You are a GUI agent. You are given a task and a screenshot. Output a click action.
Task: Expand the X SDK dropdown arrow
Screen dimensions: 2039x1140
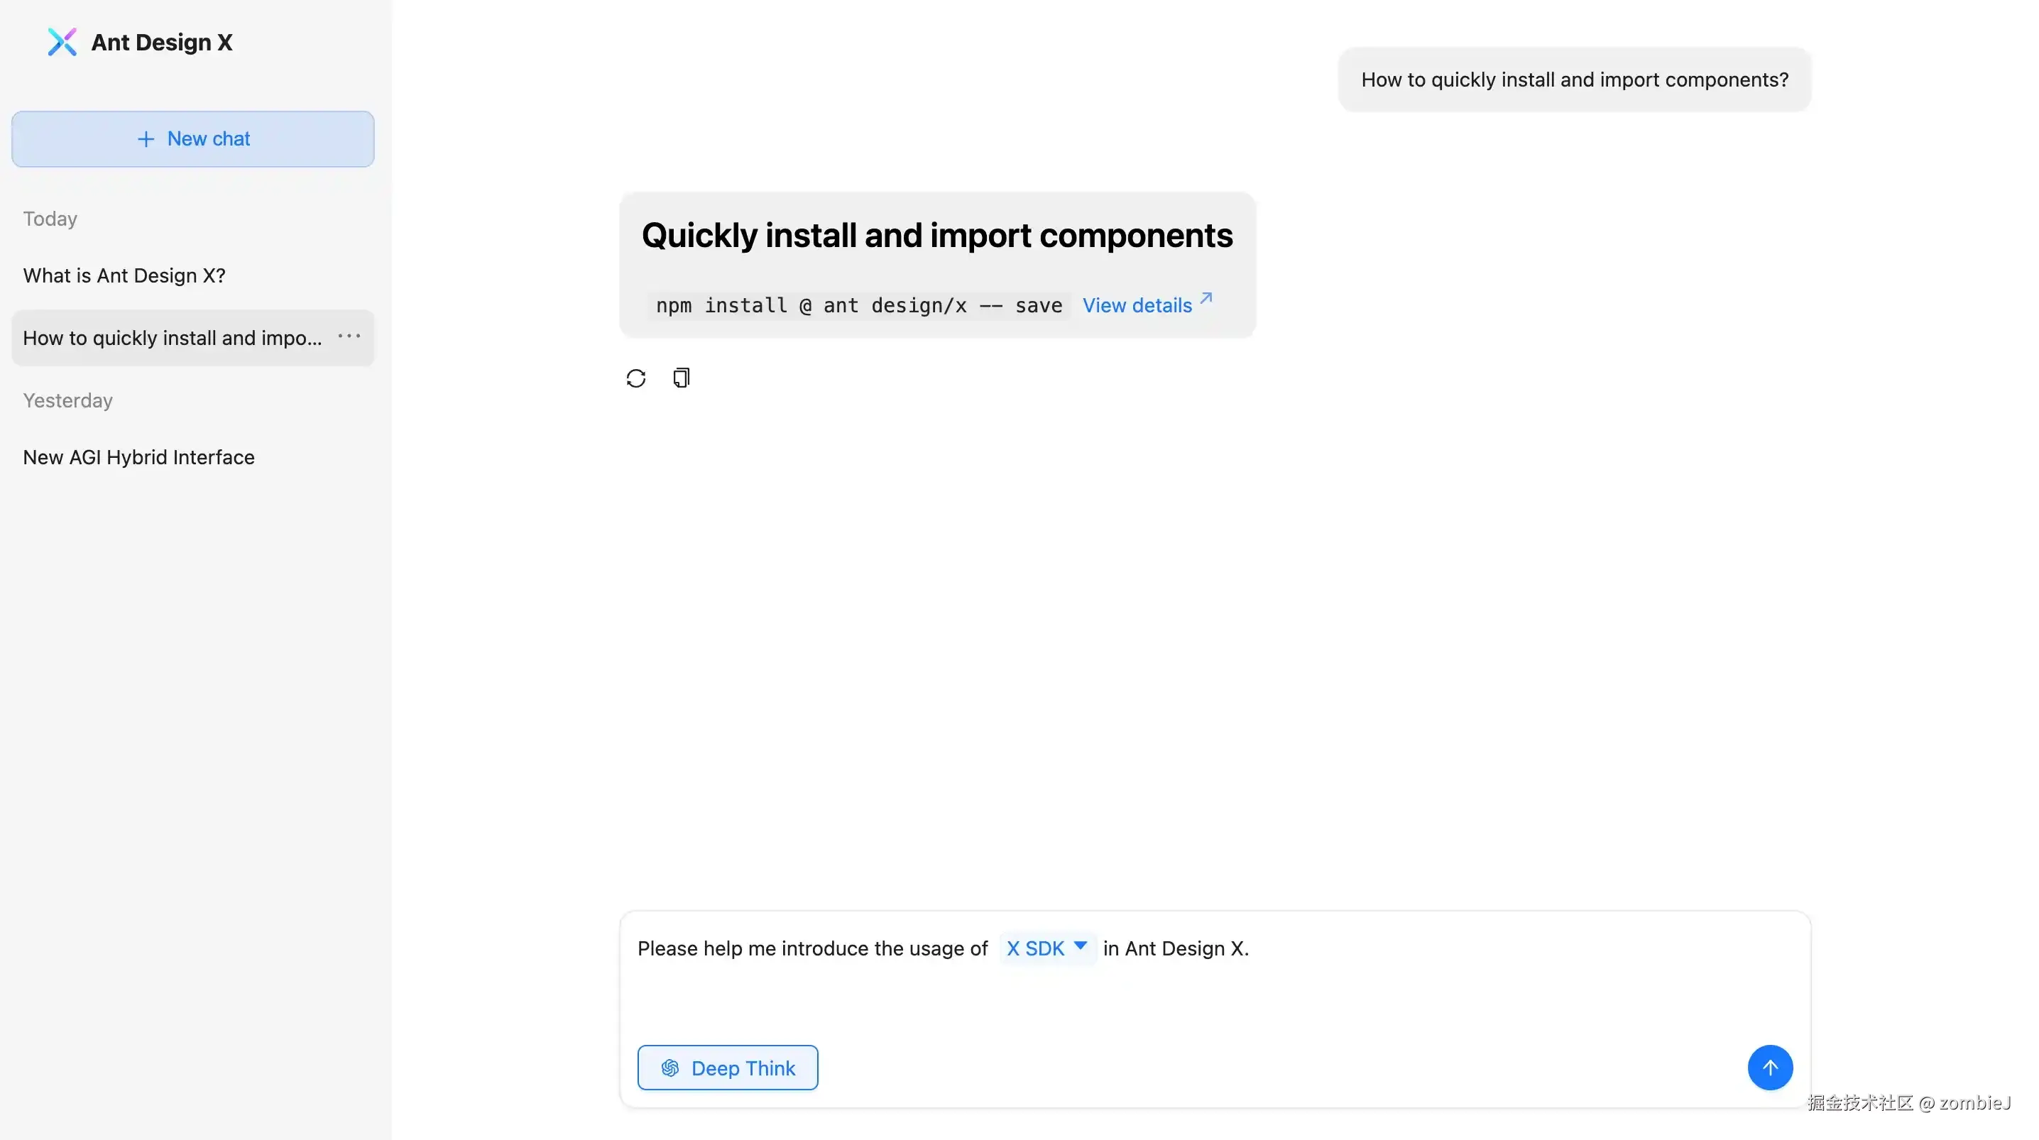point(1080,946)
